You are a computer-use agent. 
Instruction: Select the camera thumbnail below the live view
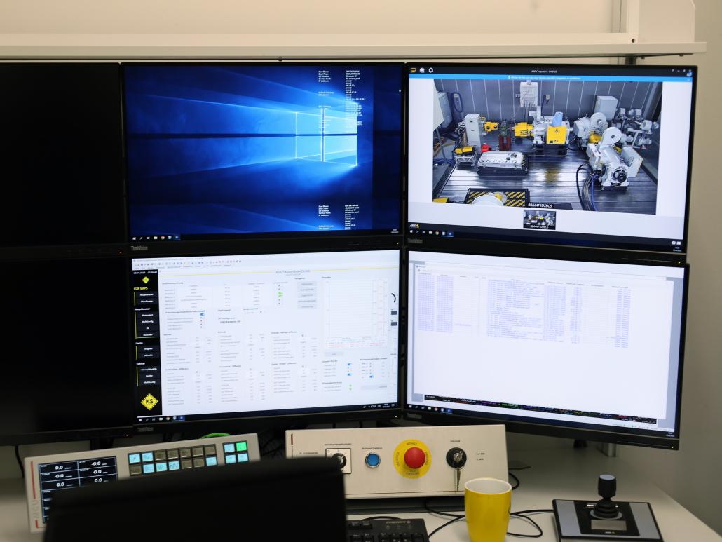pos(539,219)
